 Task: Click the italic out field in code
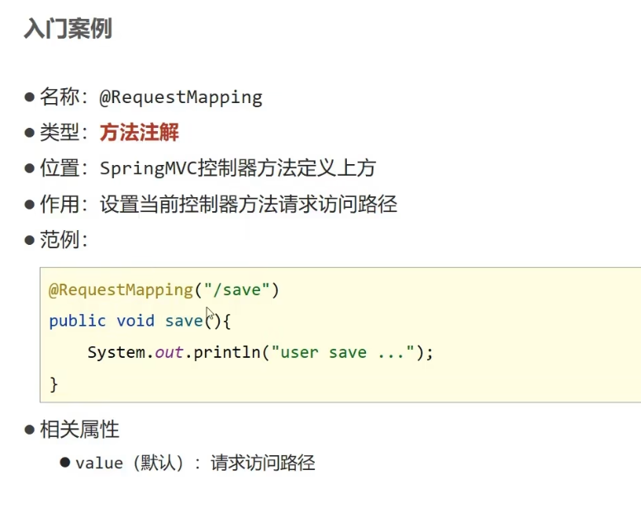(x=169, y=352)
